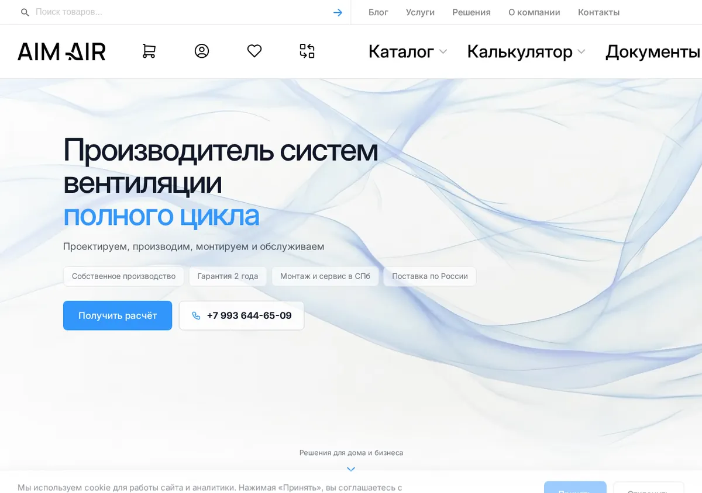This screenshot has width=702, height=493.
Task: Call the +7 993 644-65-09 phone button
Action: click(x=242, y=315)
